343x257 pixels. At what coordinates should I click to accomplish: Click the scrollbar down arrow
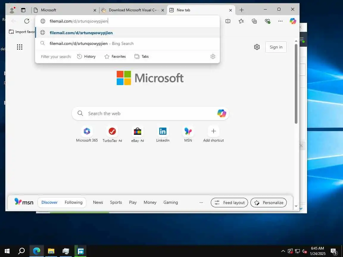tap(296, 206)
